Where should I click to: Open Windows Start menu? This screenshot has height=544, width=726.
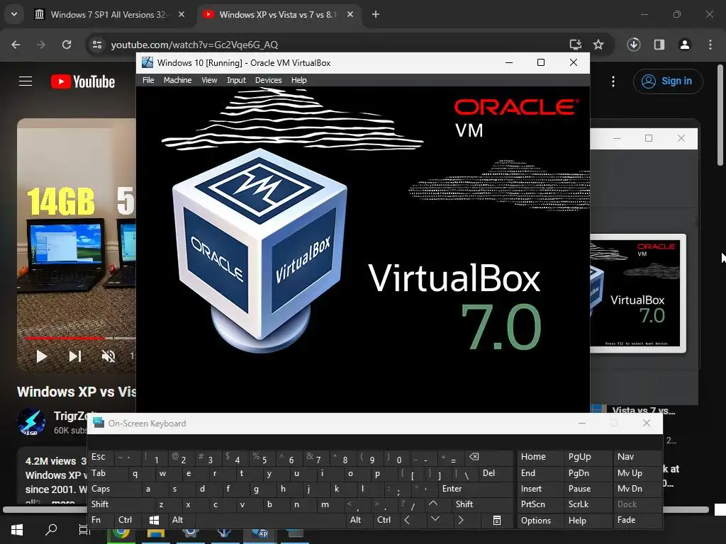pos(17,530)
